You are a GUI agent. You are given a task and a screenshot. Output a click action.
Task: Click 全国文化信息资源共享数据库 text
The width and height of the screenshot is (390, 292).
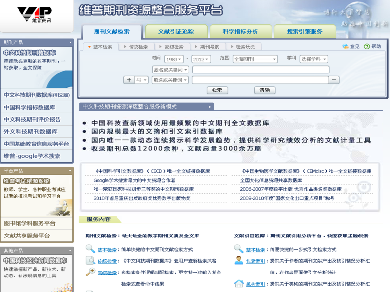pos(271,180)
